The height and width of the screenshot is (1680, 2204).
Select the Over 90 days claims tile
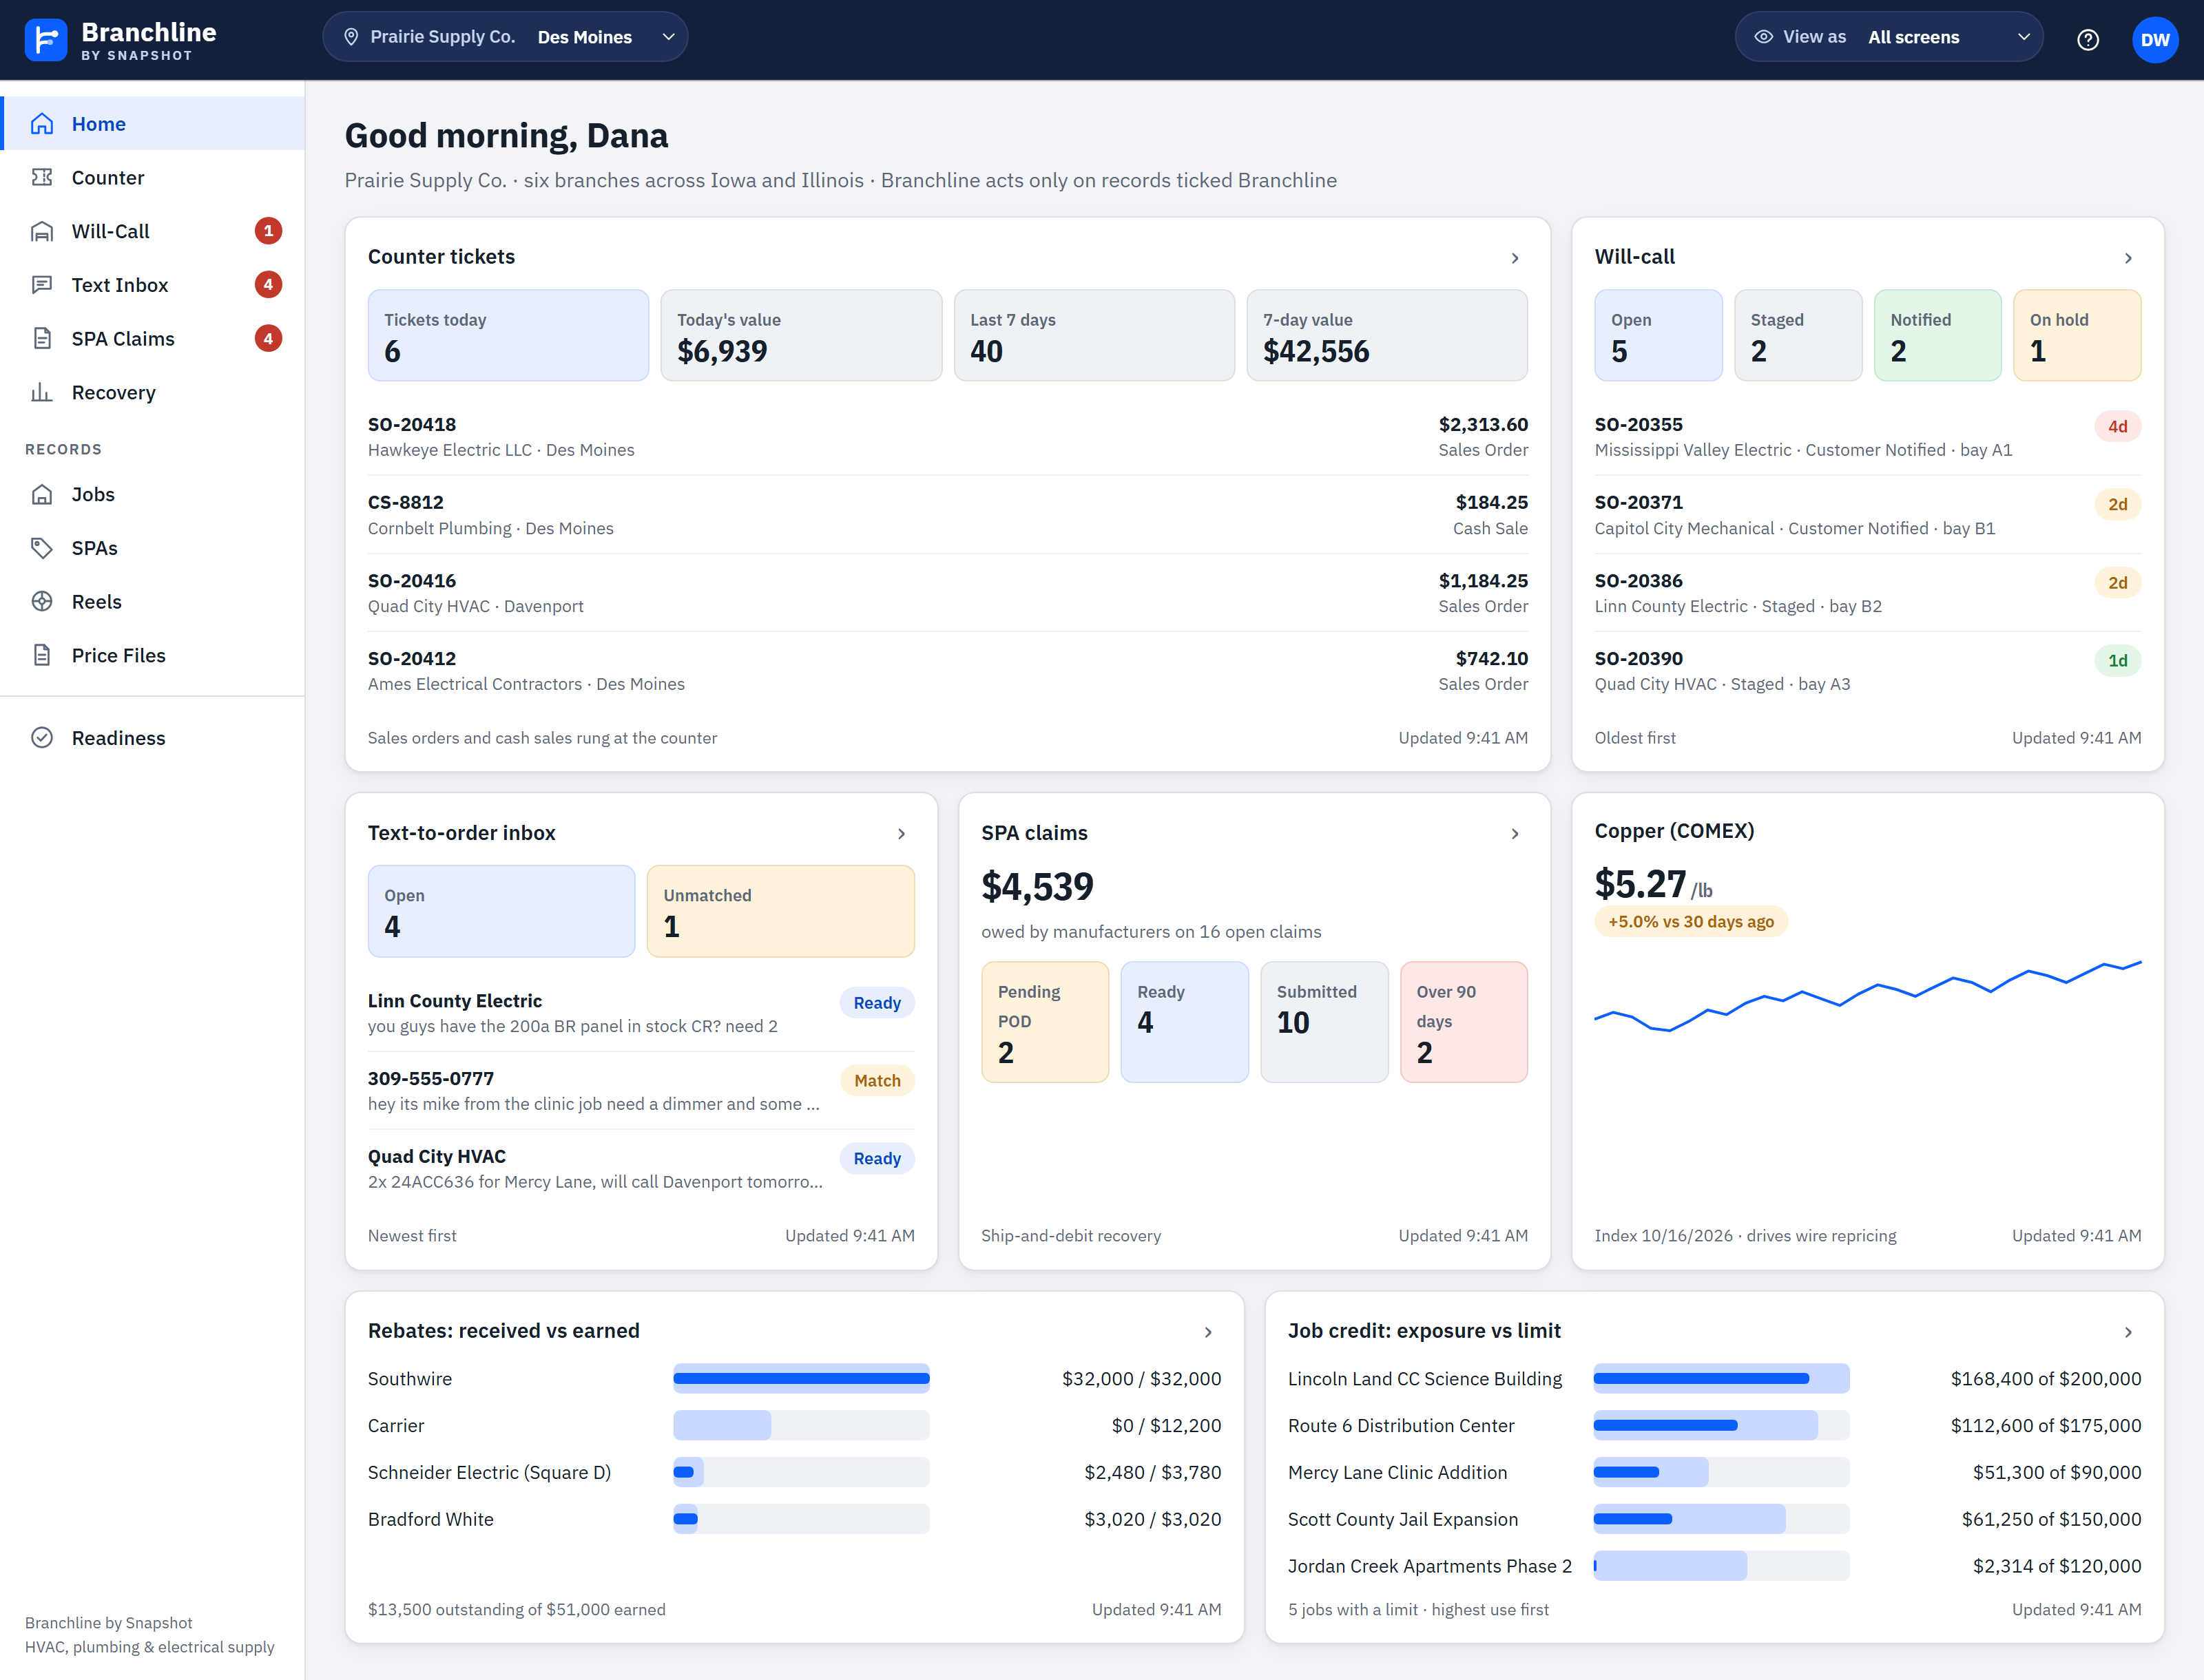pos(1464,1022)
